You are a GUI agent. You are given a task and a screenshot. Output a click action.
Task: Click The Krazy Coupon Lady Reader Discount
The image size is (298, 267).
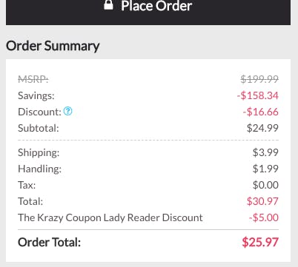click(x=110, y=217)
